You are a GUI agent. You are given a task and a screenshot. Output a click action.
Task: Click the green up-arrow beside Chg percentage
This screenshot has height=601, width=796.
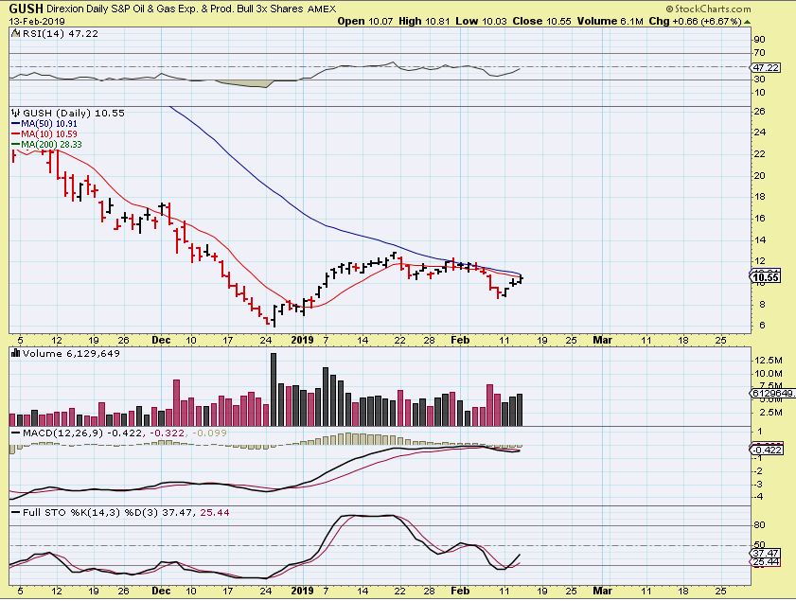click(748, 22)
